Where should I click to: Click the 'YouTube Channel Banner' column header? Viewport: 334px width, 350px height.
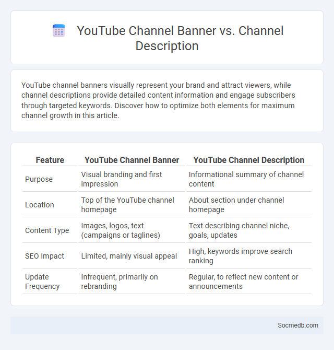[132, 160]
